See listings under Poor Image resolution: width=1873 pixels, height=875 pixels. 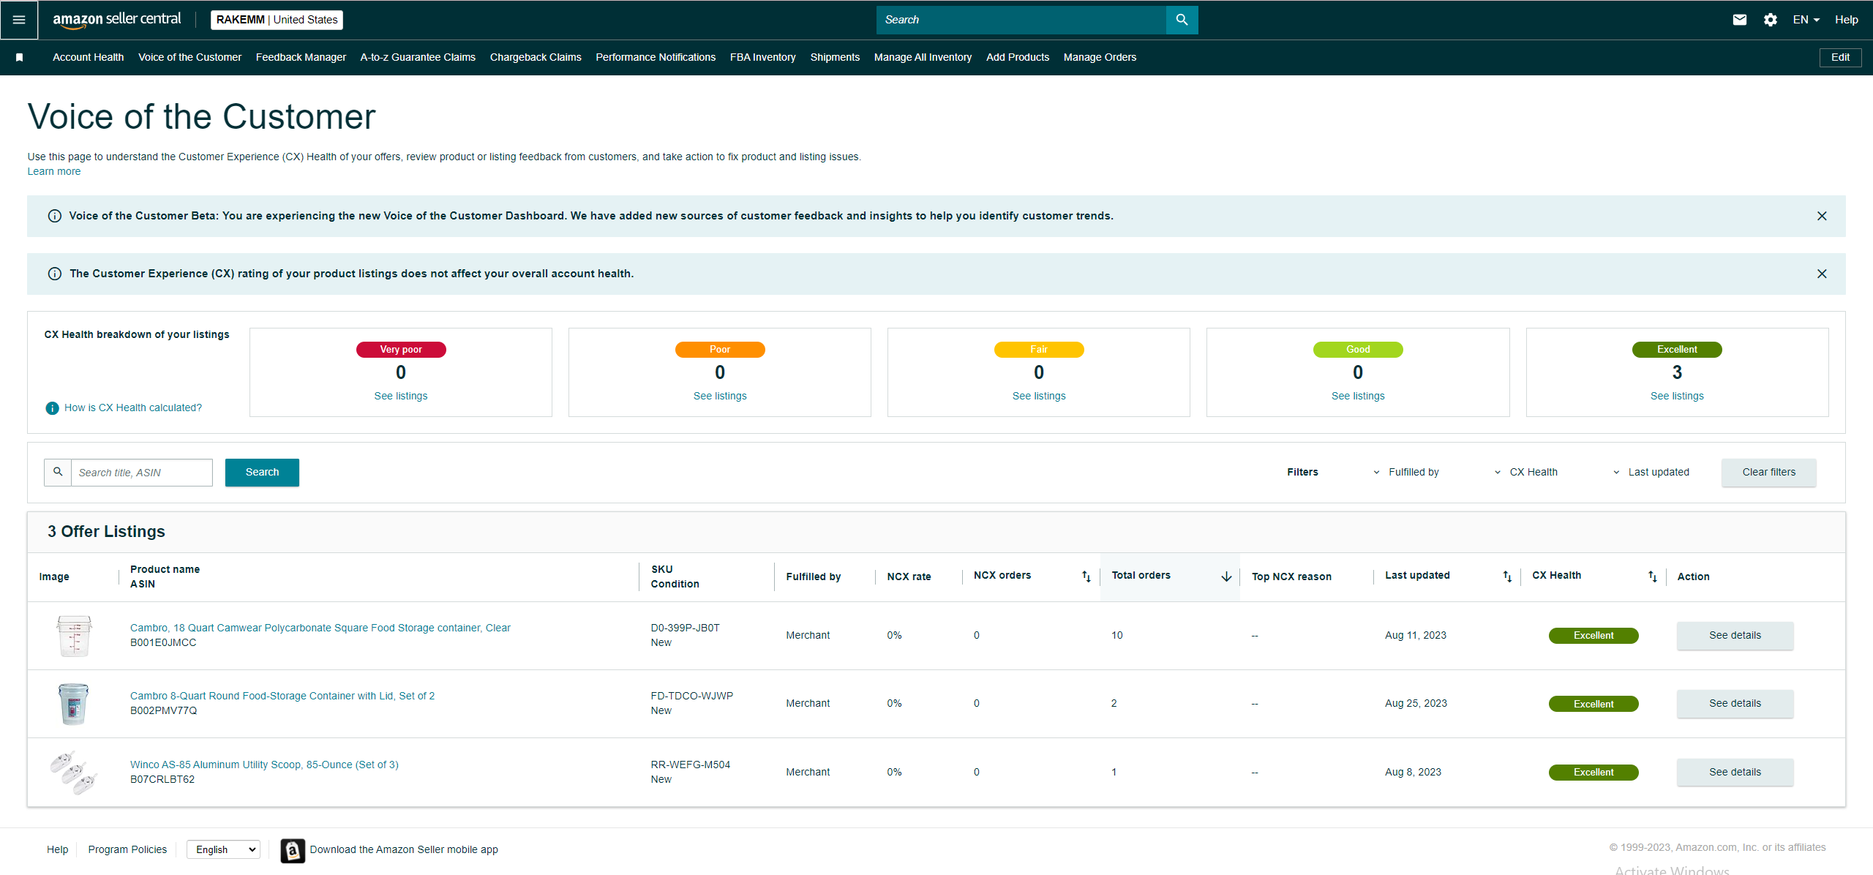[720, 397]
